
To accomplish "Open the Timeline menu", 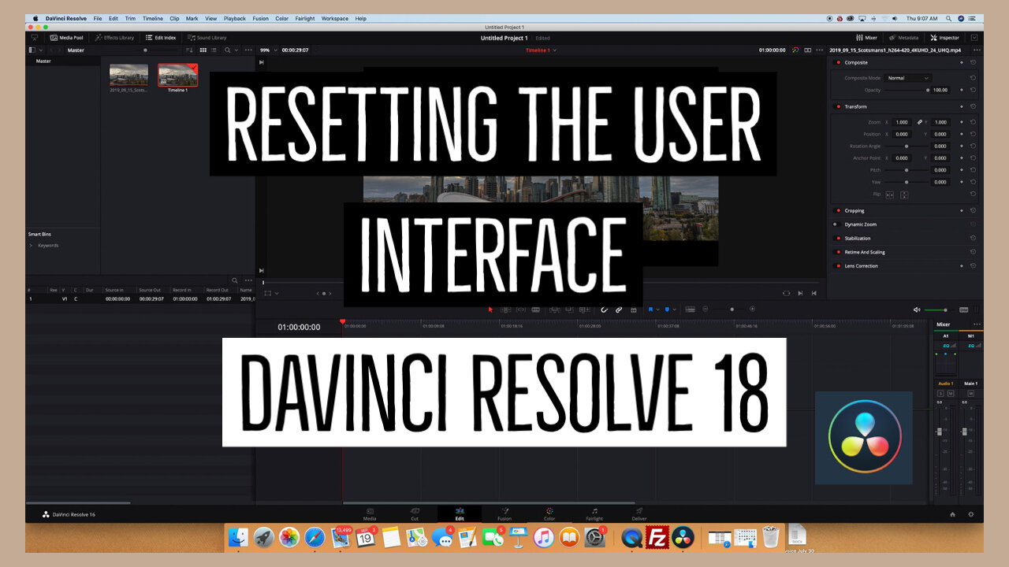I will coord(153,18).
